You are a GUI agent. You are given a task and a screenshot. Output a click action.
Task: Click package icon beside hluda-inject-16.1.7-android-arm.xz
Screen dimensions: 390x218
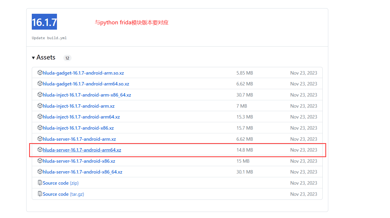coord(40,106)
